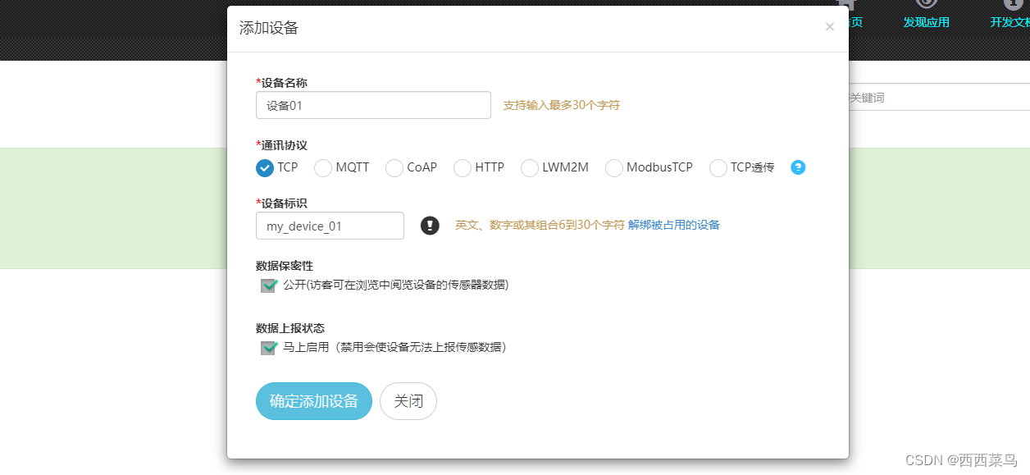Choose ModbusTCP protocol radio button
Image resolution: width=1030 pixels, height=475 pixels.
point(614,167)
